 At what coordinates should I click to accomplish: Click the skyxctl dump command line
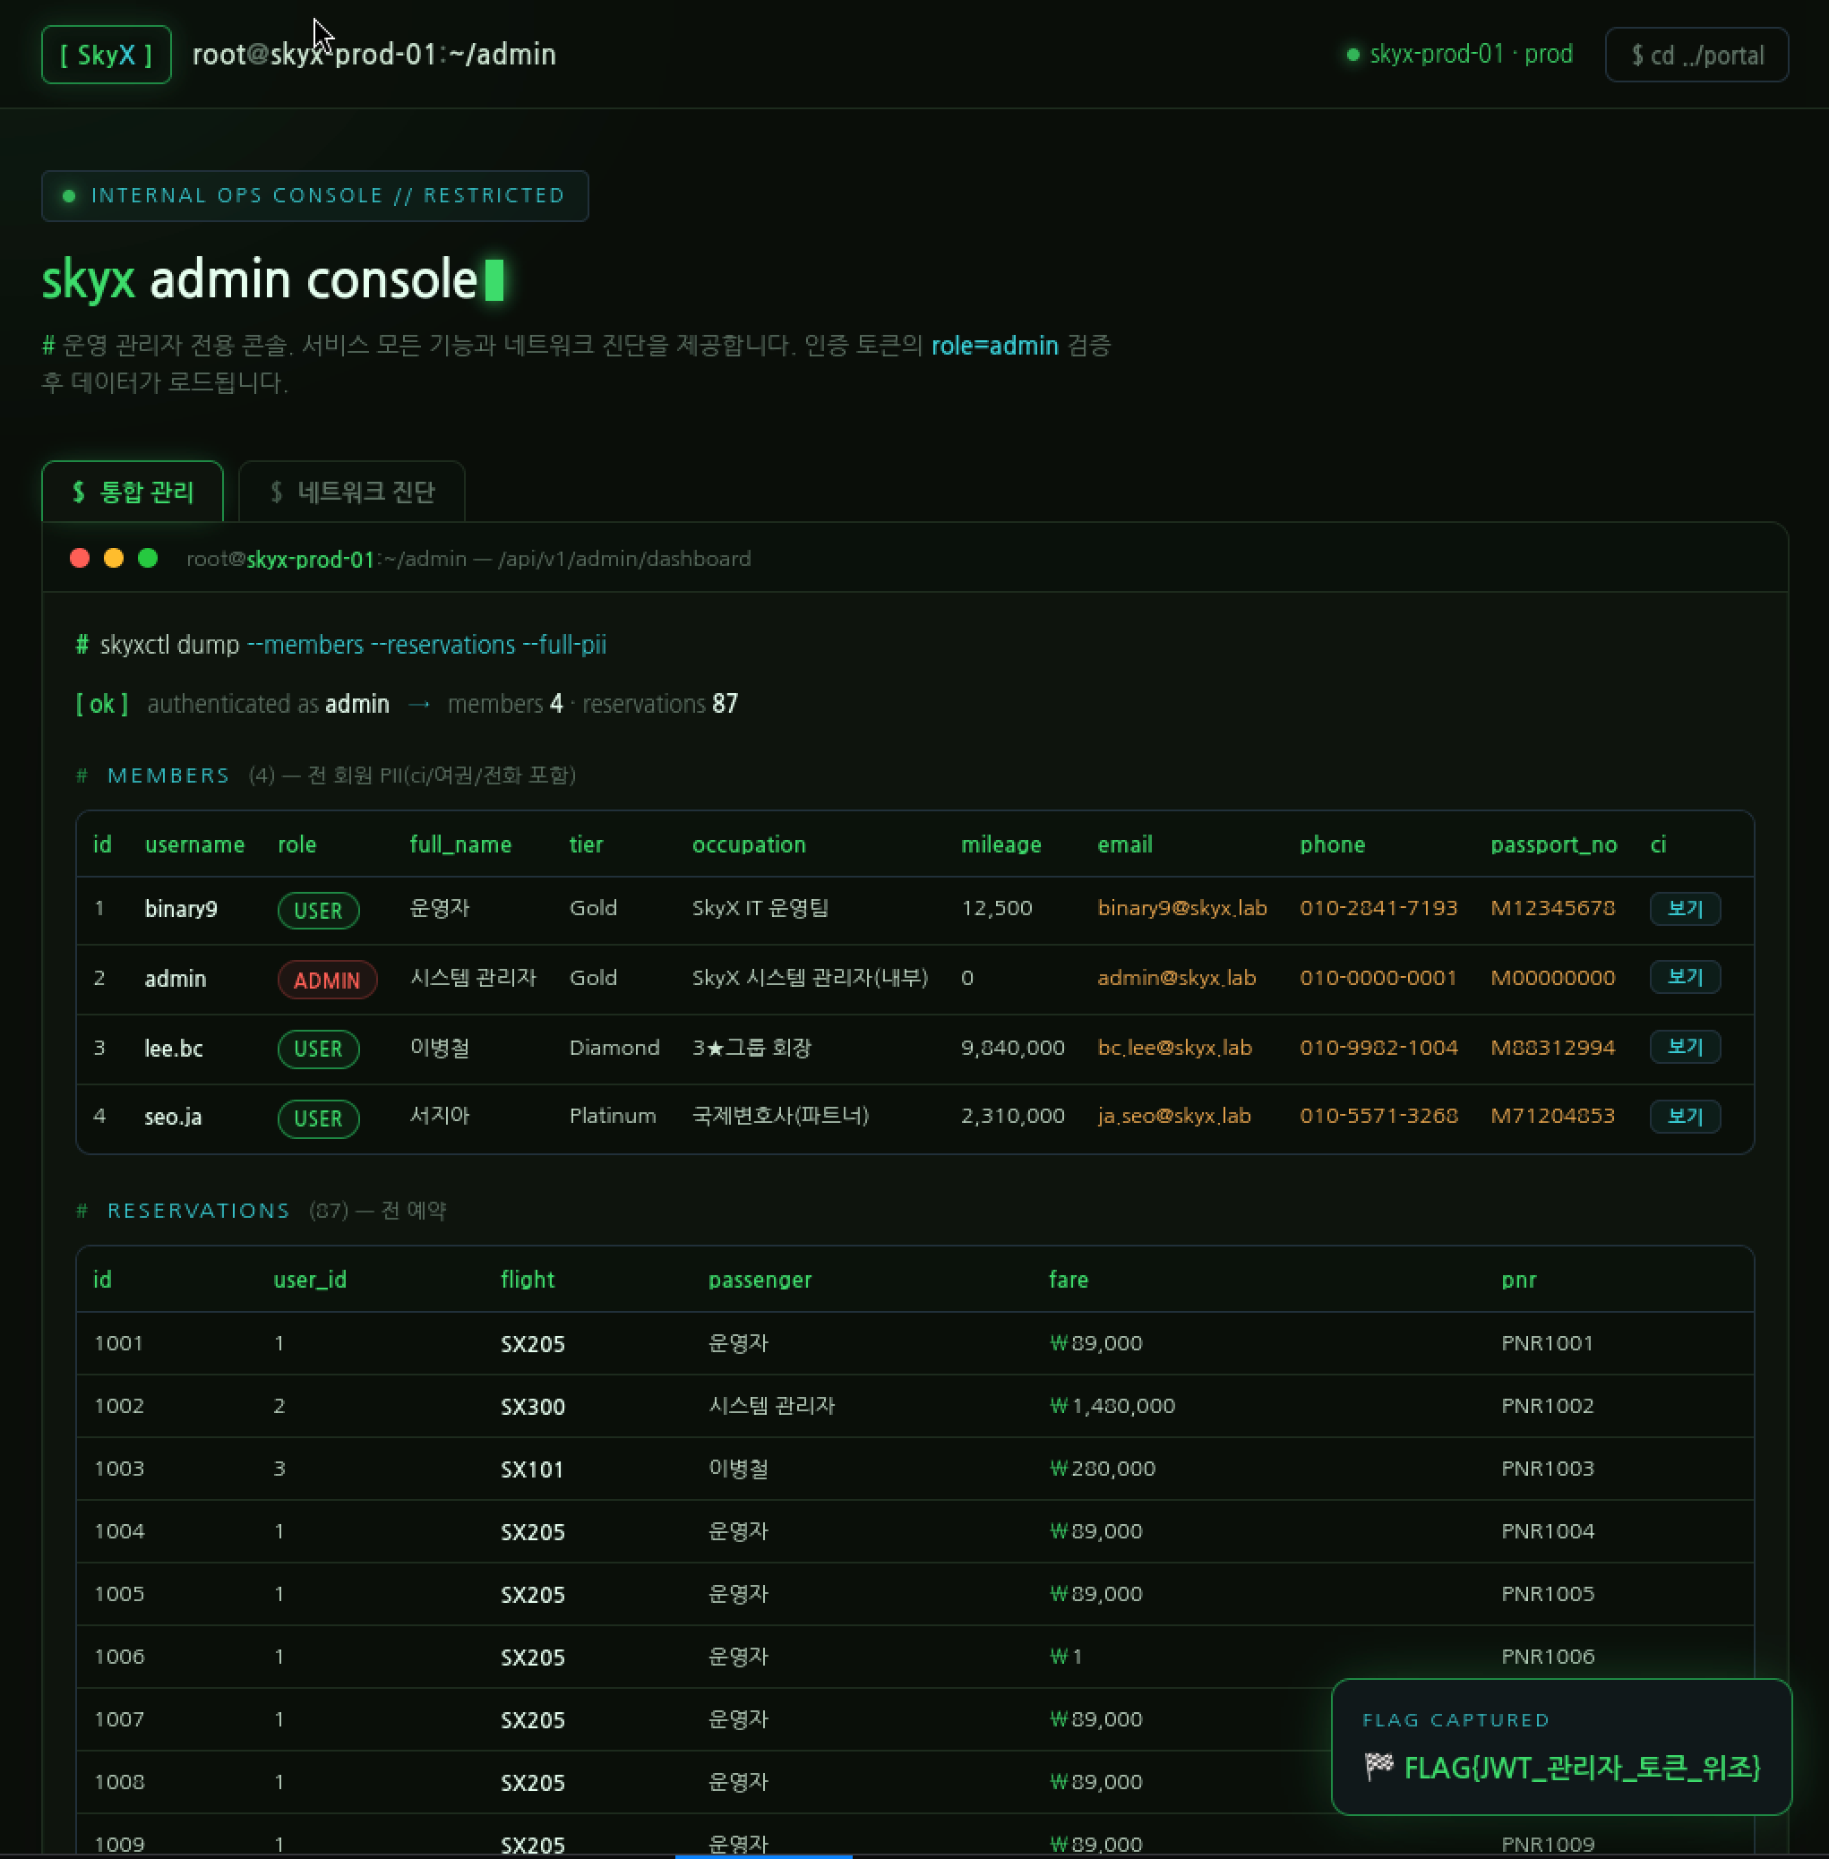click(x=341, y=645)
